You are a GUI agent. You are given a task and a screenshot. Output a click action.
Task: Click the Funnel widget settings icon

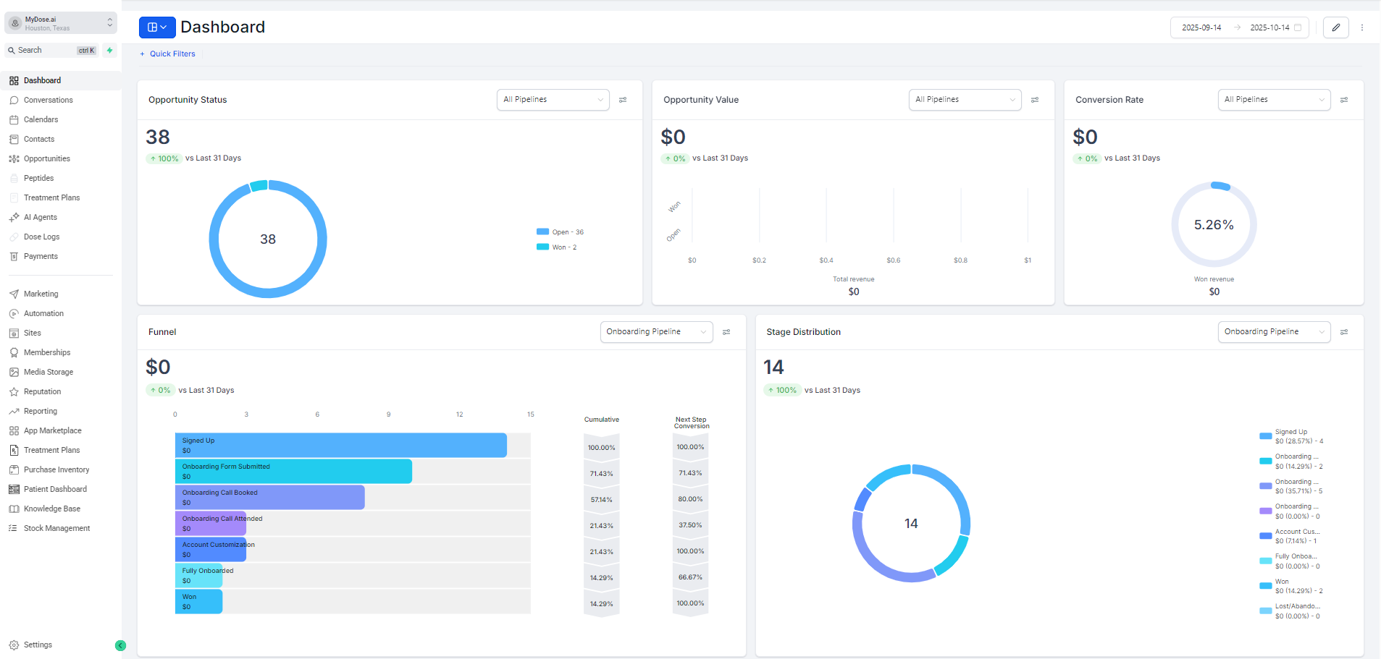(726, 332)
